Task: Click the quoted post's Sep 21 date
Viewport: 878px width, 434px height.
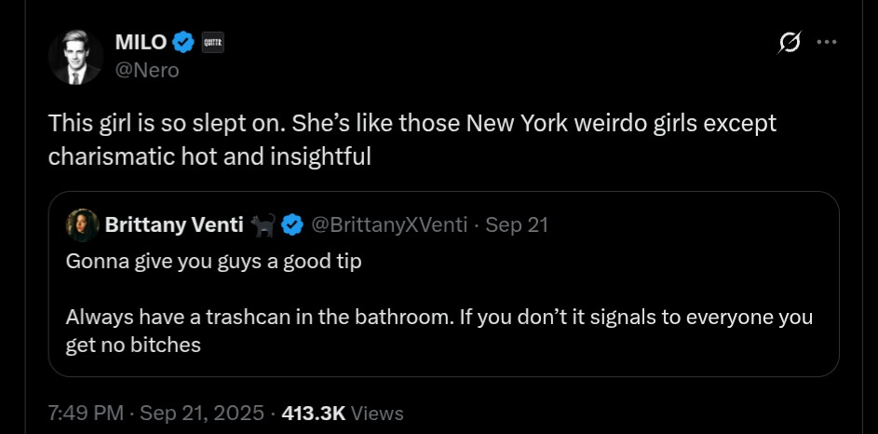Action: 517,224
